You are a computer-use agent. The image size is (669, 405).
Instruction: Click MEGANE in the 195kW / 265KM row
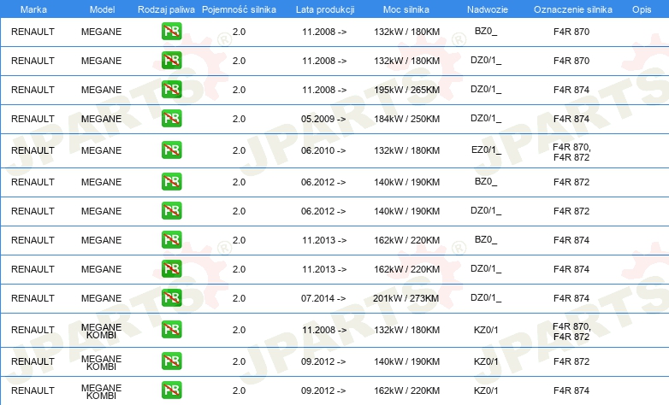tap(102, 90)
